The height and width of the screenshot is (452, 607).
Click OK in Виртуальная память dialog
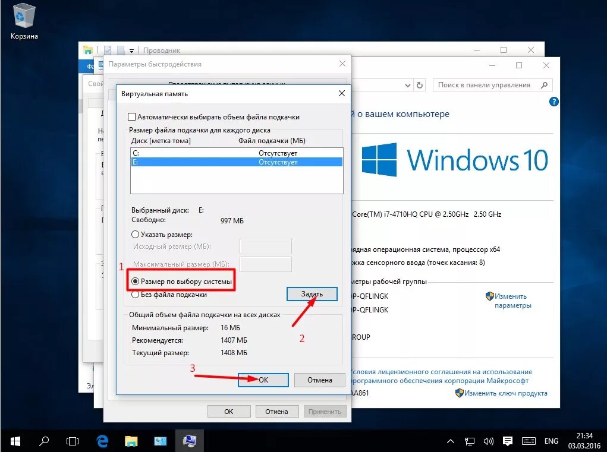pyautogui.click(x=263, y=380)
